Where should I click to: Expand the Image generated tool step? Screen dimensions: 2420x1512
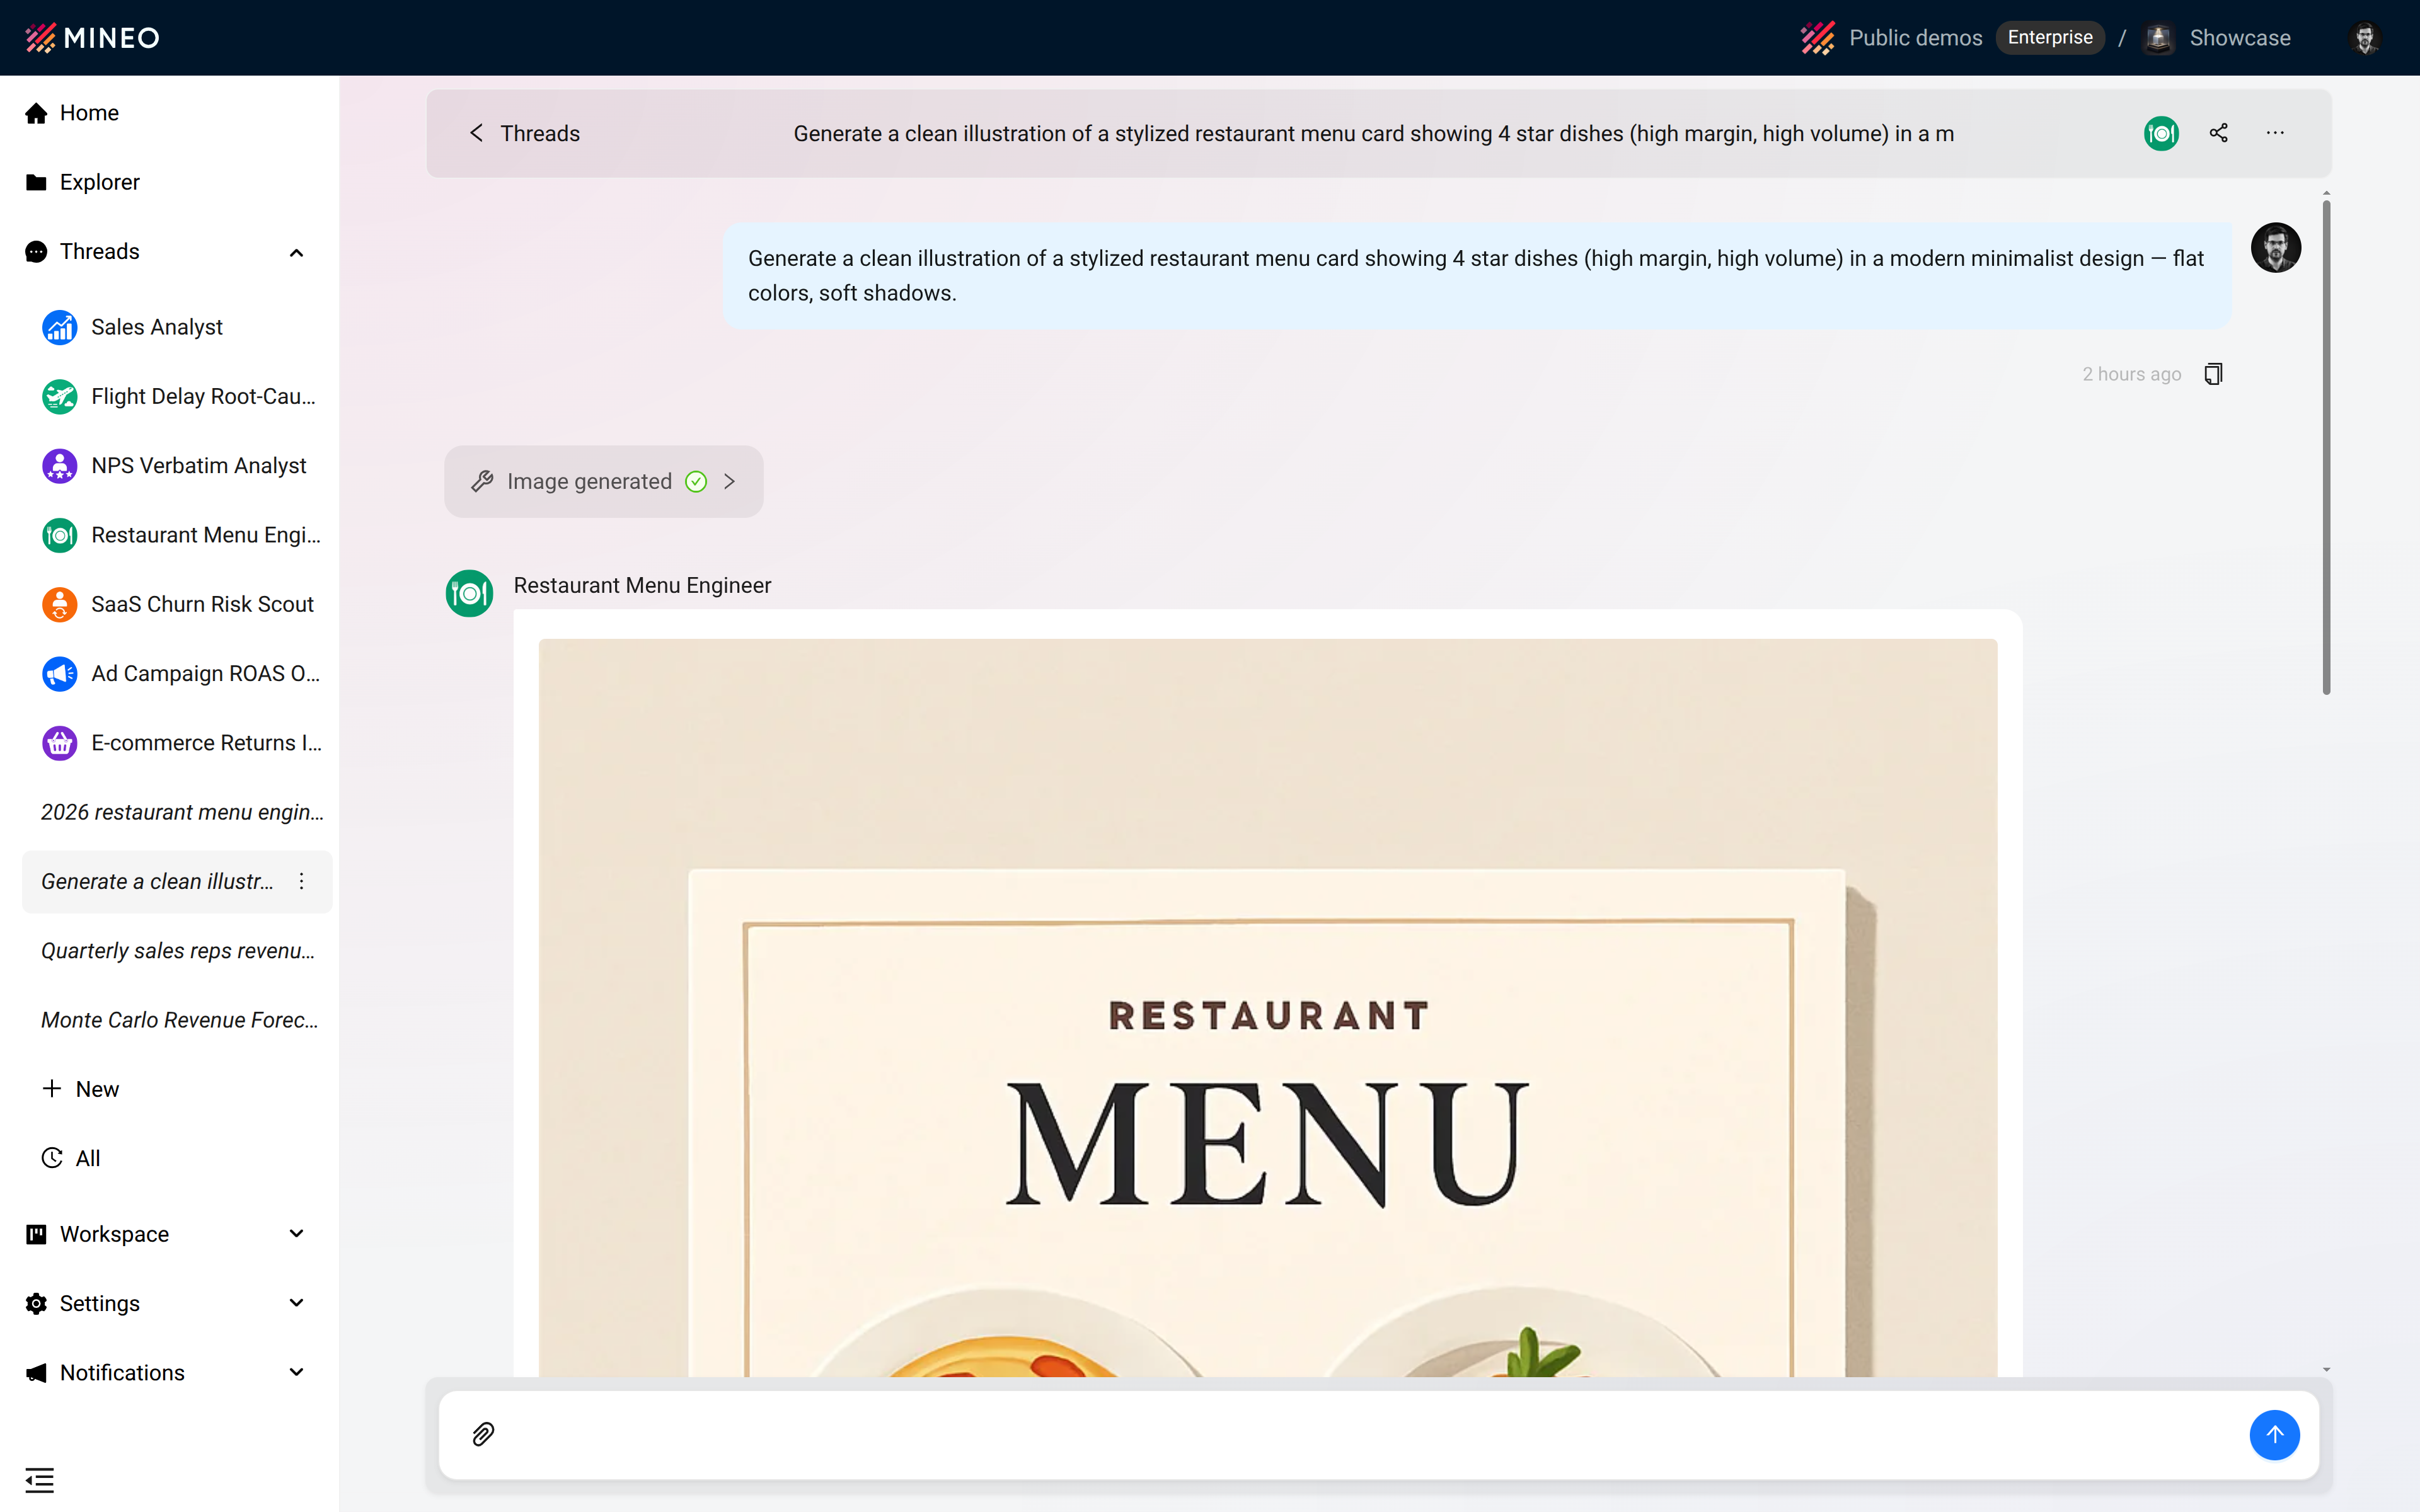pos(604,481)
